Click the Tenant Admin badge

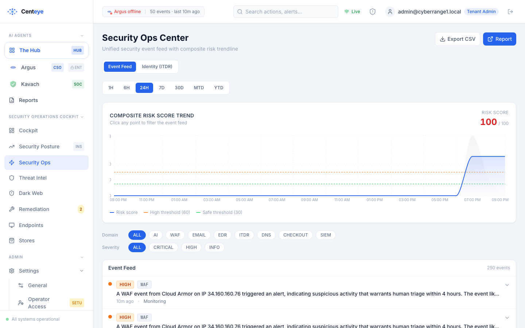point(481,12)
